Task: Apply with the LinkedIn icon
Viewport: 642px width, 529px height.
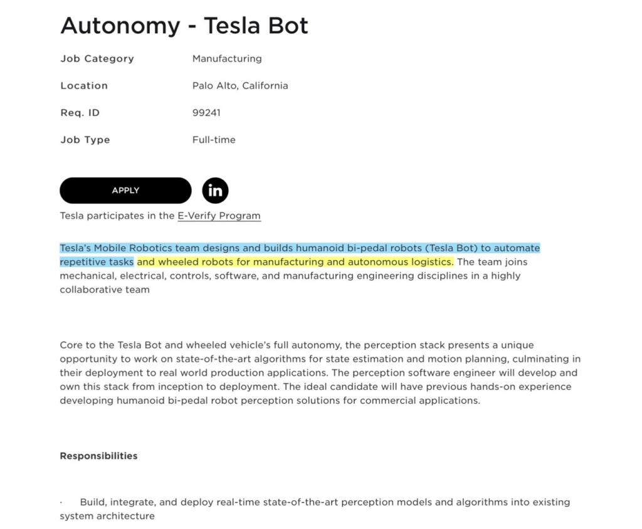Action: pos(216,191)
